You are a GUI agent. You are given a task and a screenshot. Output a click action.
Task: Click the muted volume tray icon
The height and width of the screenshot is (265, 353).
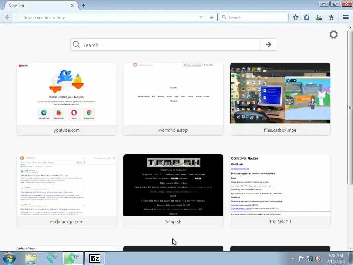coord(318,259)
